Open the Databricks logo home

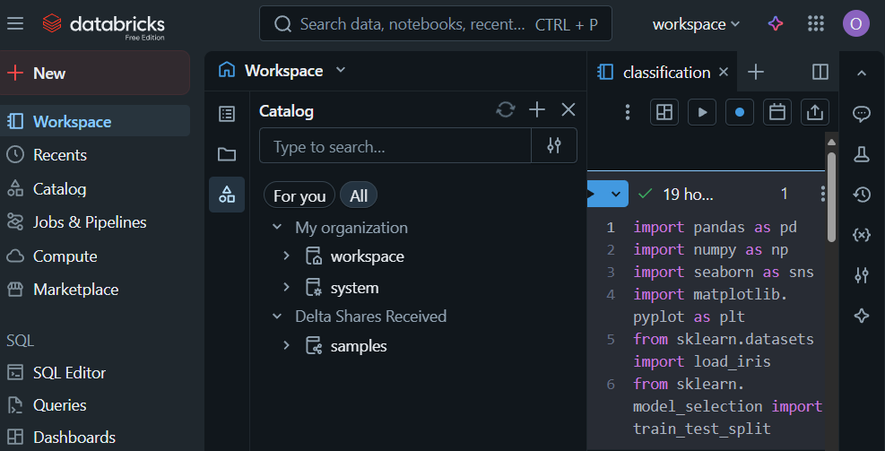coord(103,25)
